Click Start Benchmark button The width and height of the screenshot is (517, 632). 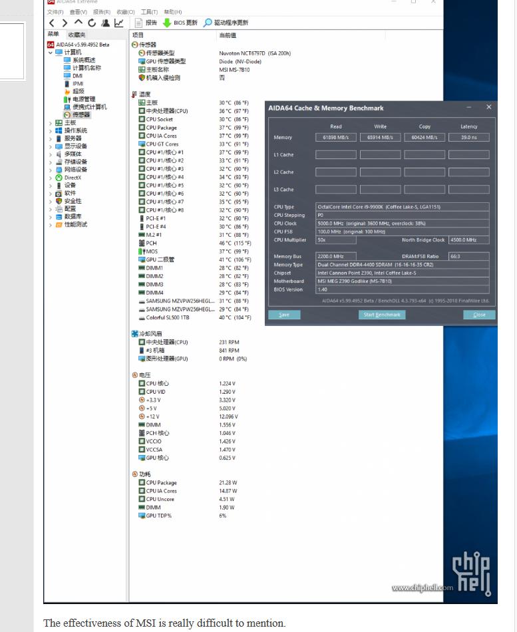click(x=382, y=315)
